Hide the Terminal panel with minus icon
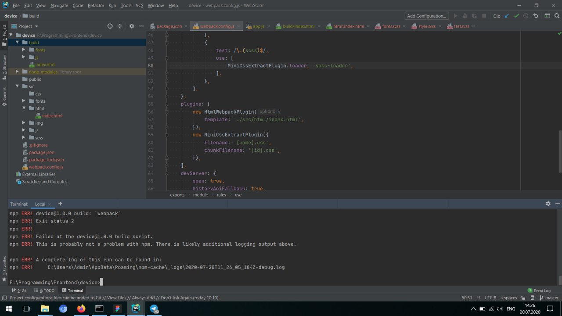This screenshot has height=316, width=562. [558, 204]
